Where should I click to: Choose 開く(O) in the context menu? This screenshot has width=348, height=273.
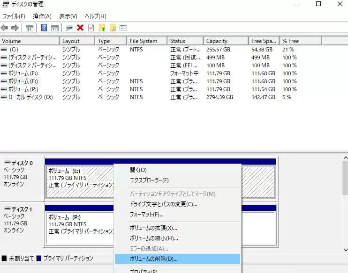click(x=178, y=170)
